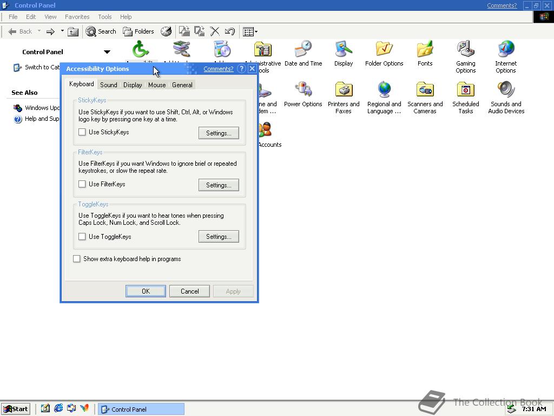Open the Edit menu
Image resolution: width=554 pixels, height=416 pixels.
coord(31,17)
